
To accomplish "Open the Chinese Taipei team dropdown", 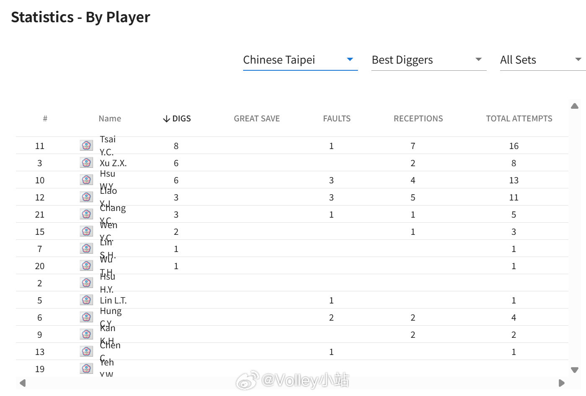I will (x=300, y=60).
